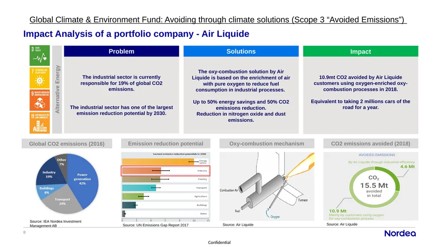Click the Energy sector bar in chart
439x247 pixels.
point(158,162)
